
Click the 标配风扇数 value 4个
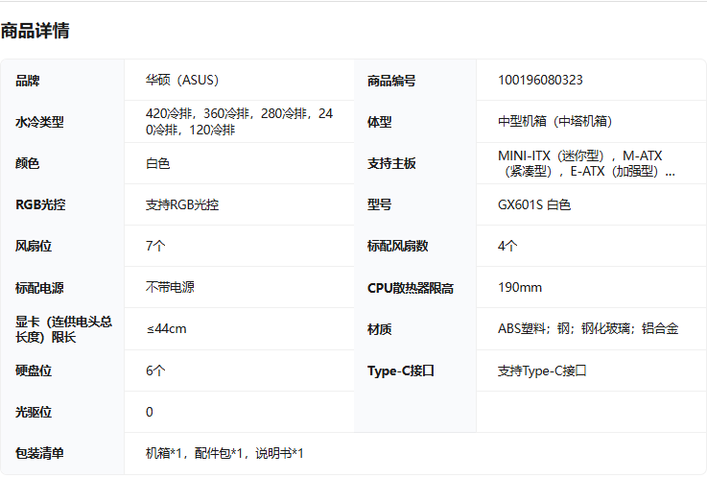pyautogui.click(x=507, y=246)
